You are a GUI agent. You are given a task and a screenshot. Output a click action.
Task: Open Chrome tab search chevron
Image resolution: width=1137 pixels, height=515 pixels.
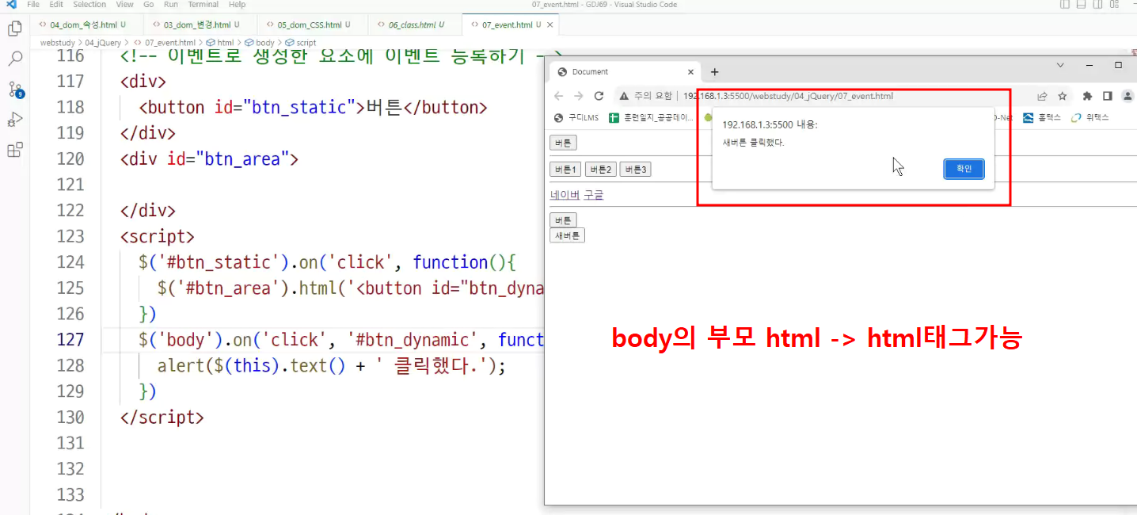point(1061,65)
